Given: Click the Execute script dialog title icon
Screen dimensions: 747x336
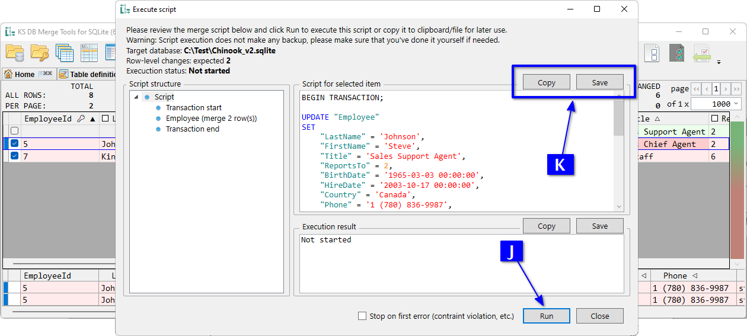Looking at the screenshot, I should [124, 9].
